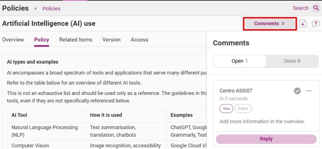This screenshot has height=149, width=322.
Task: Show Open comments list
Action: (240, 61)
